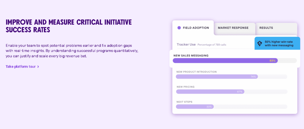
Task: Follow the Take platform tour link
Action: coord(20,66)
